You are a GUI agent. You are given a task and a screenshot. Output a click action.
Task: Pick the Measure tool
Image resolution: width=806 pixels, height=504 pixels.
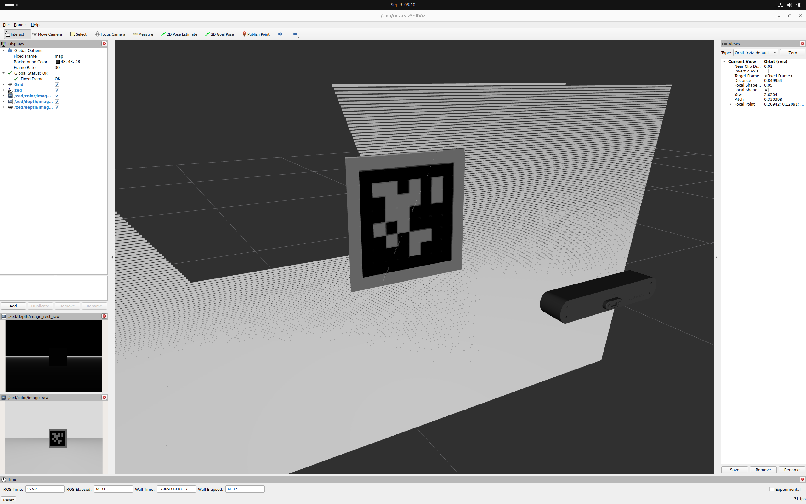coord(143,34)
